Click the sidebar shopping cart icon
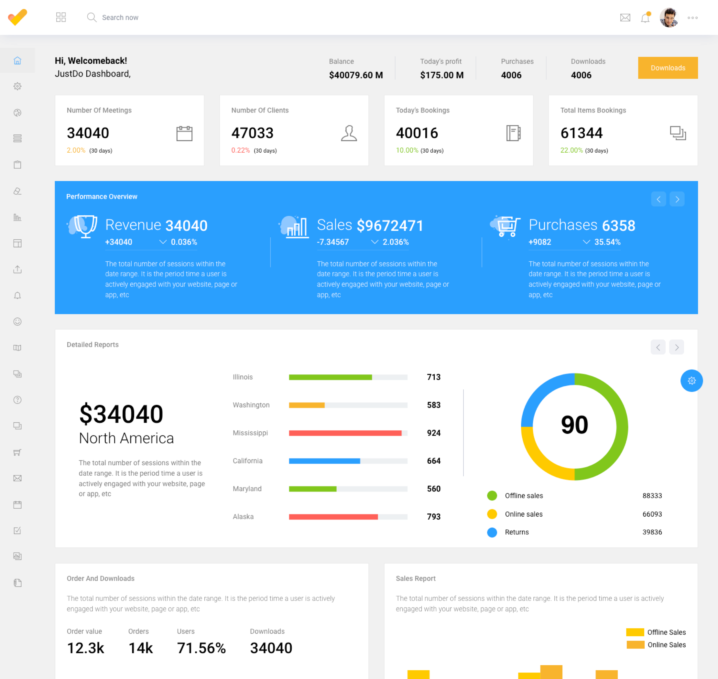 pos(17,452)
